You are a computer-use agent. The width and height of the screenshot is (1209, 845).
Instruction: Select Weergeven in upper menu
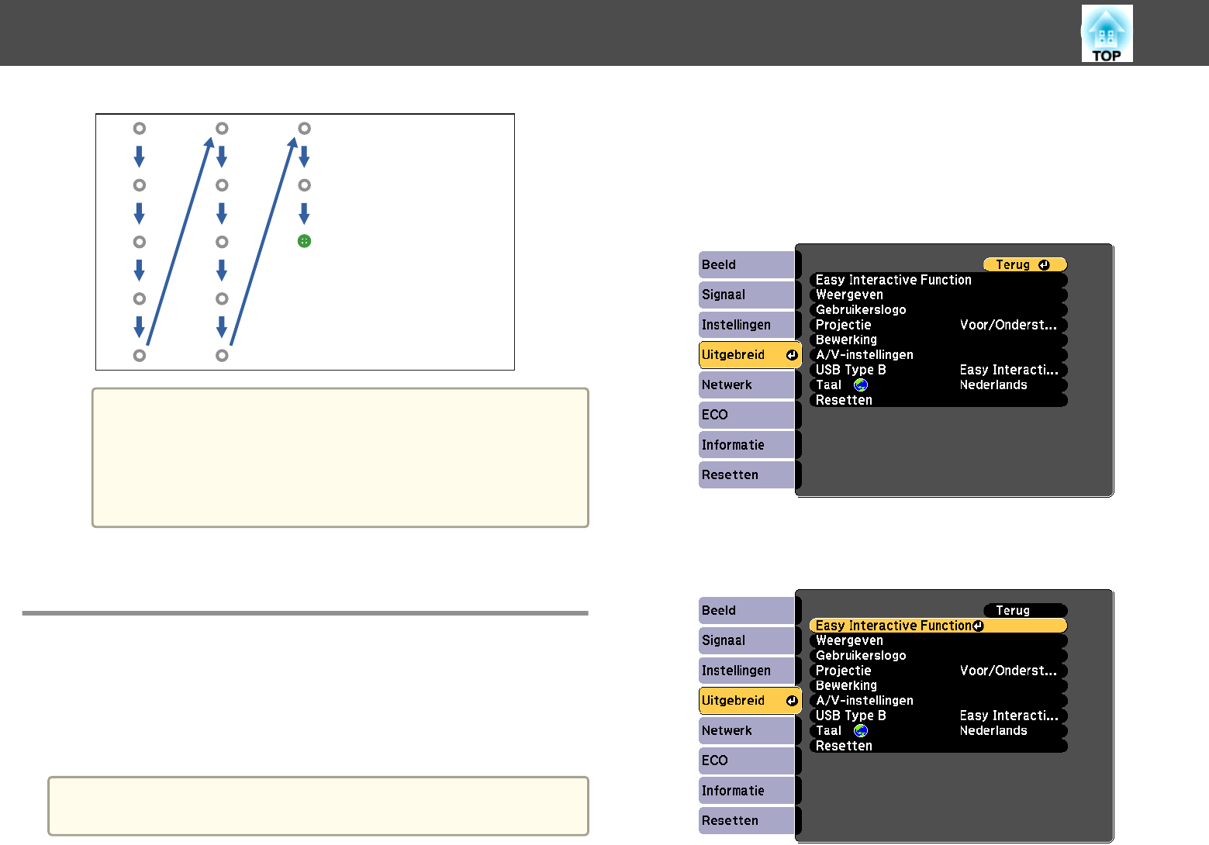coord(938,295)
